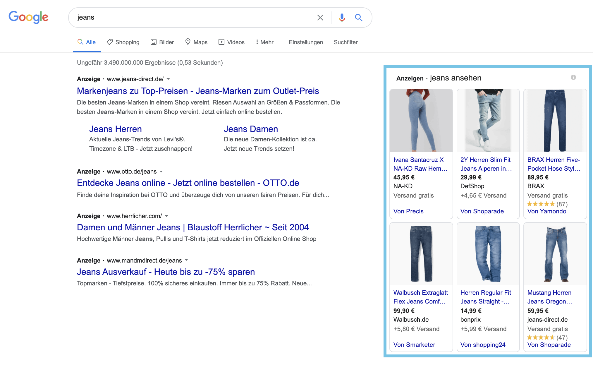Expand the arrow next to www.otto.de/jeans
Screen dimensions: 593x365
click(161, 172)
